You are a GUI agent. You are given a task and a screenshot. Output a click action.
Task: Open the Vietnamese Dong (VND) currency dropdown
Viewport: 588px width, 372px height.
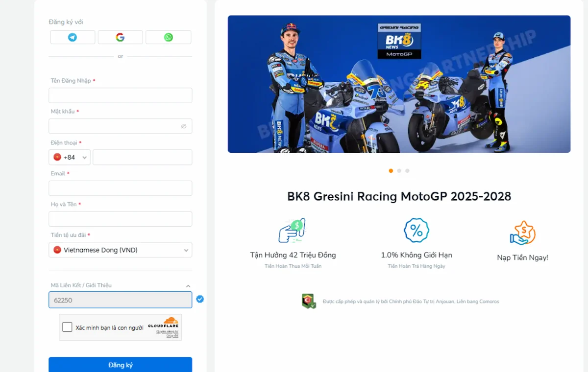[x=120, y=250]
